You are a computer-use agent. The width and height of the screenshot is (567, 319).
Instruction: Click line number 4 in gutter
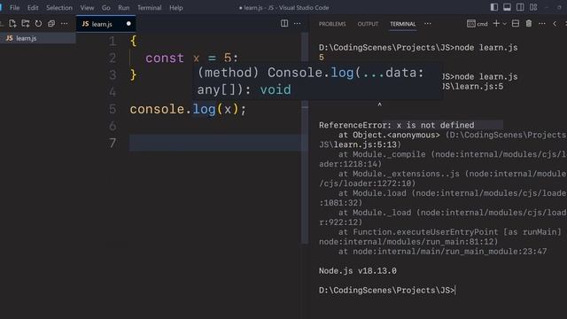click(113, 92)
